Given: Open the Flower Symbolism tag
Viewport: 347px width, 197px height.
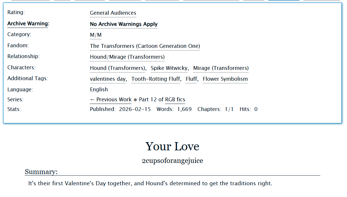Looking at the screenshot, I should (x=225, y=79).
